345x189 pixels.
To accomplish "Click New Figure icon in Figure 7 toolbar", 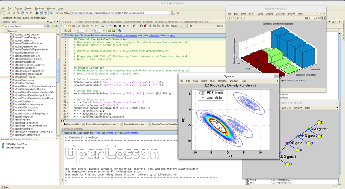I will pos(229,18).
